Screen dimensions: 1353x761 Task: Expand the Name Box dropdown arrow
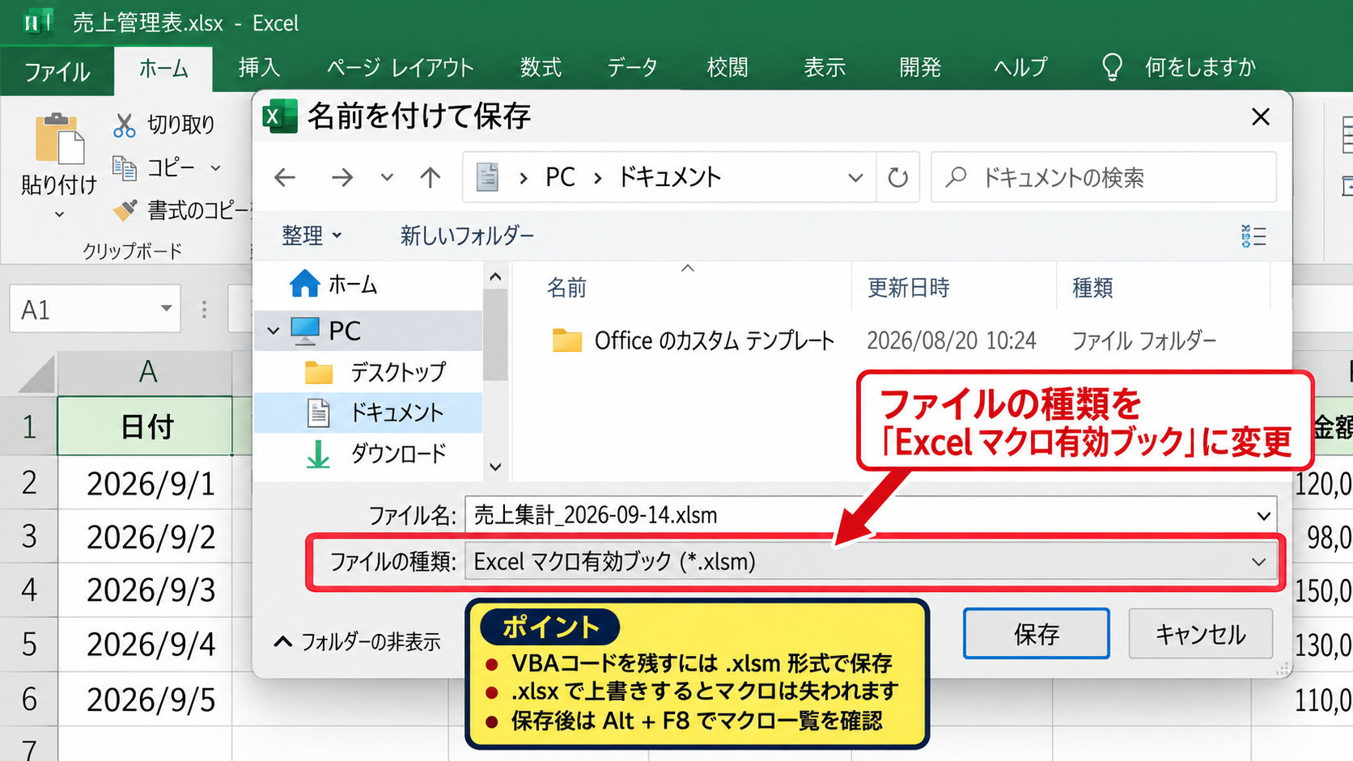click(166, 309)
